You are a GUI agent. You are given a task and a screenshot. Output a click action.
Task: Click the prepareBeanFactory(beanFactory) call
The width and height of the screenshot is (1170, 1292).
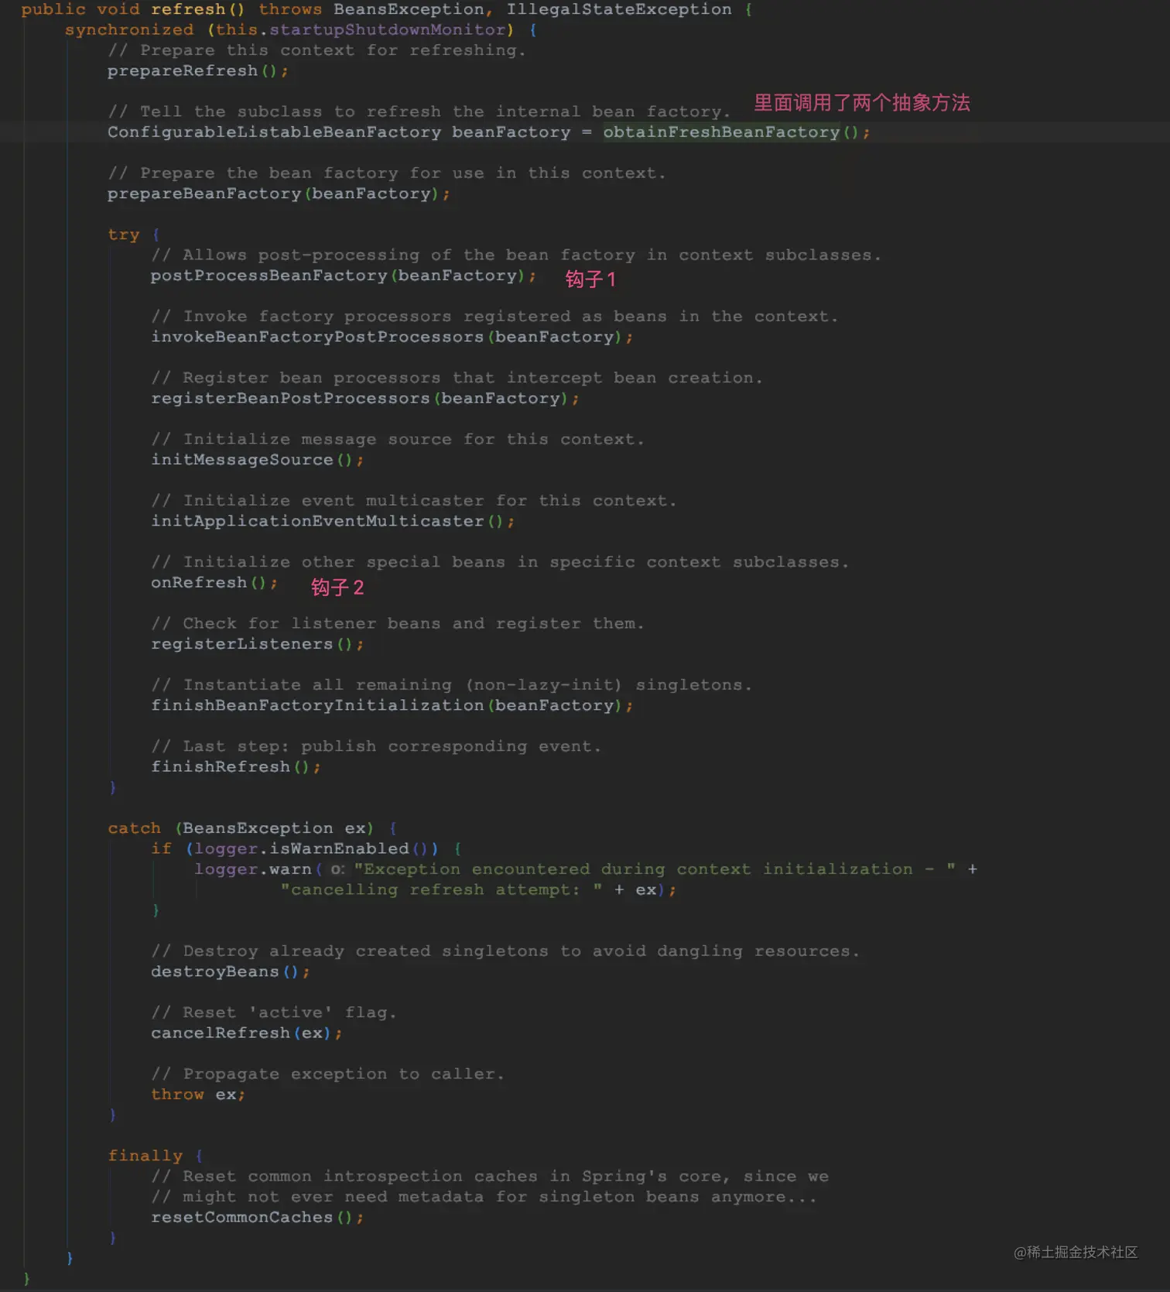tap(278, 194)
